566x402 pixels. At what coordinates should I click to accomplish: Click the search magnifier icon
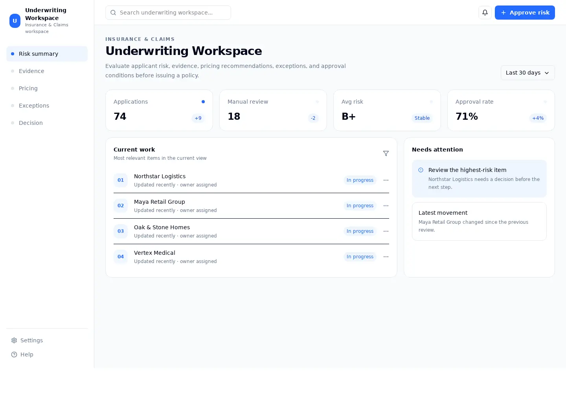pos(113,13)
